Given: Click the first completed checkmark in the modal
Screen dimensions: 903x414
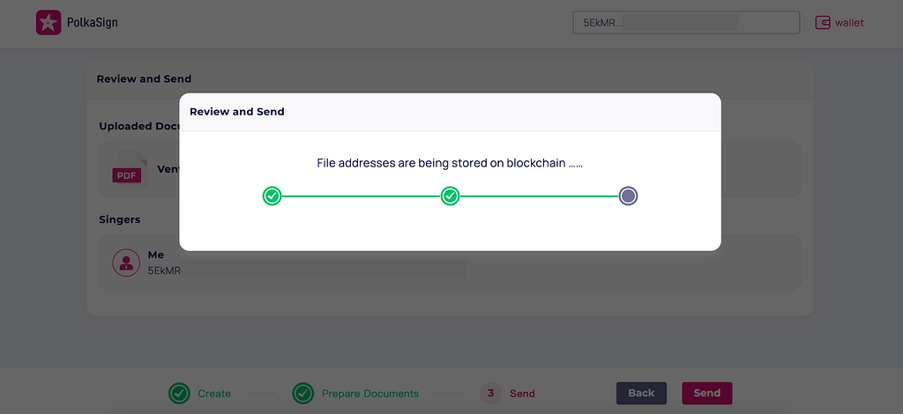Looking at the screenshot, I should point(272,196).
